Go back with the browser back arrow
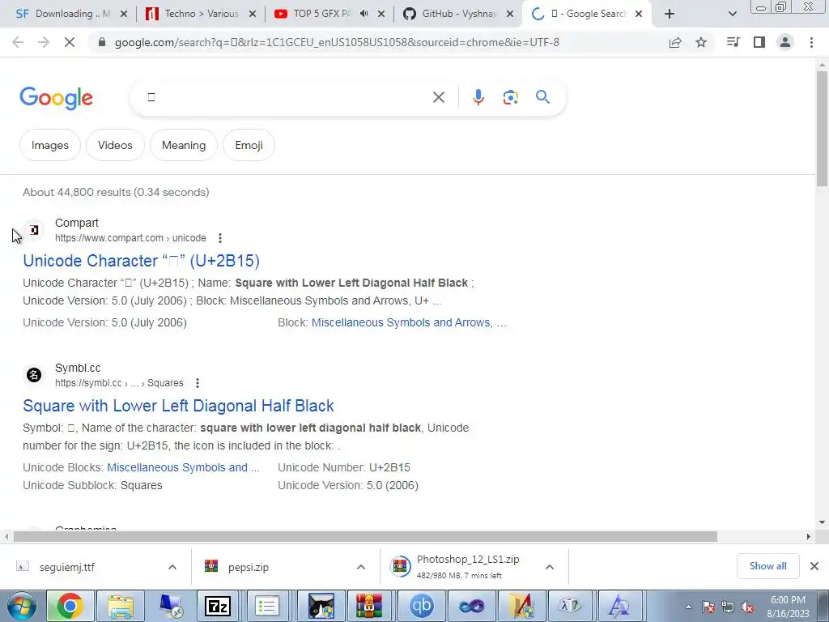 pos(18,42)
